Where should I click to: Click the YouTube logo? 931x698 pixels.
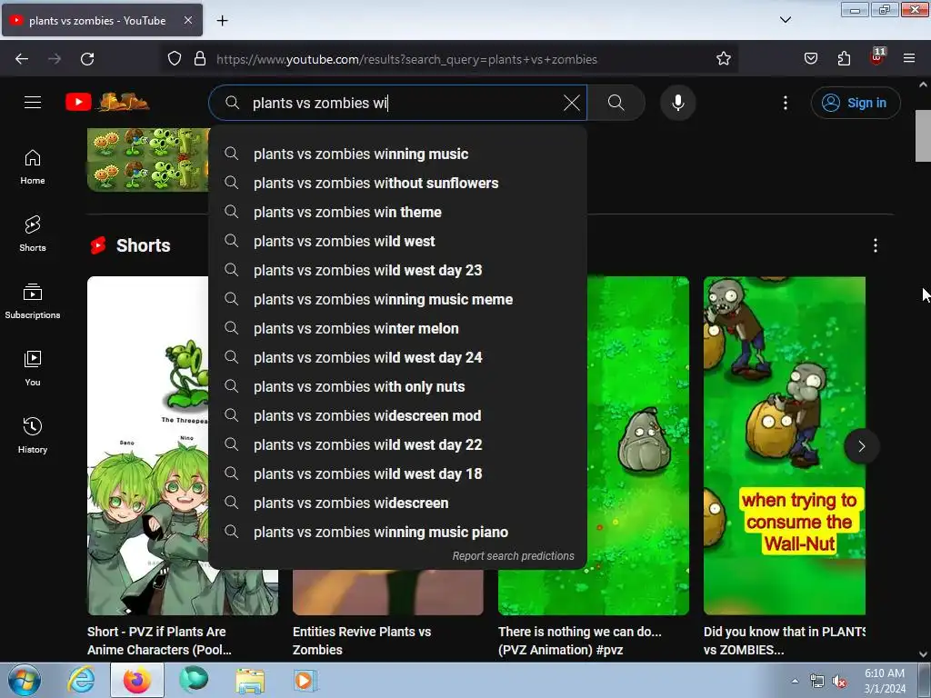pyautogui.click(x=107, y=102)
